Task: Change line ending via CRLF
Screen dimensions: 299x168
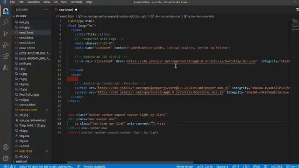Action: (246, 167)
